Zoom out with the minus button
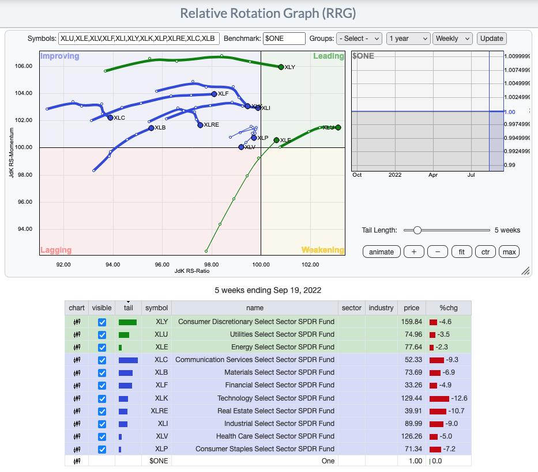The width and height of the screenshot is (538, 472). [438, 252]
